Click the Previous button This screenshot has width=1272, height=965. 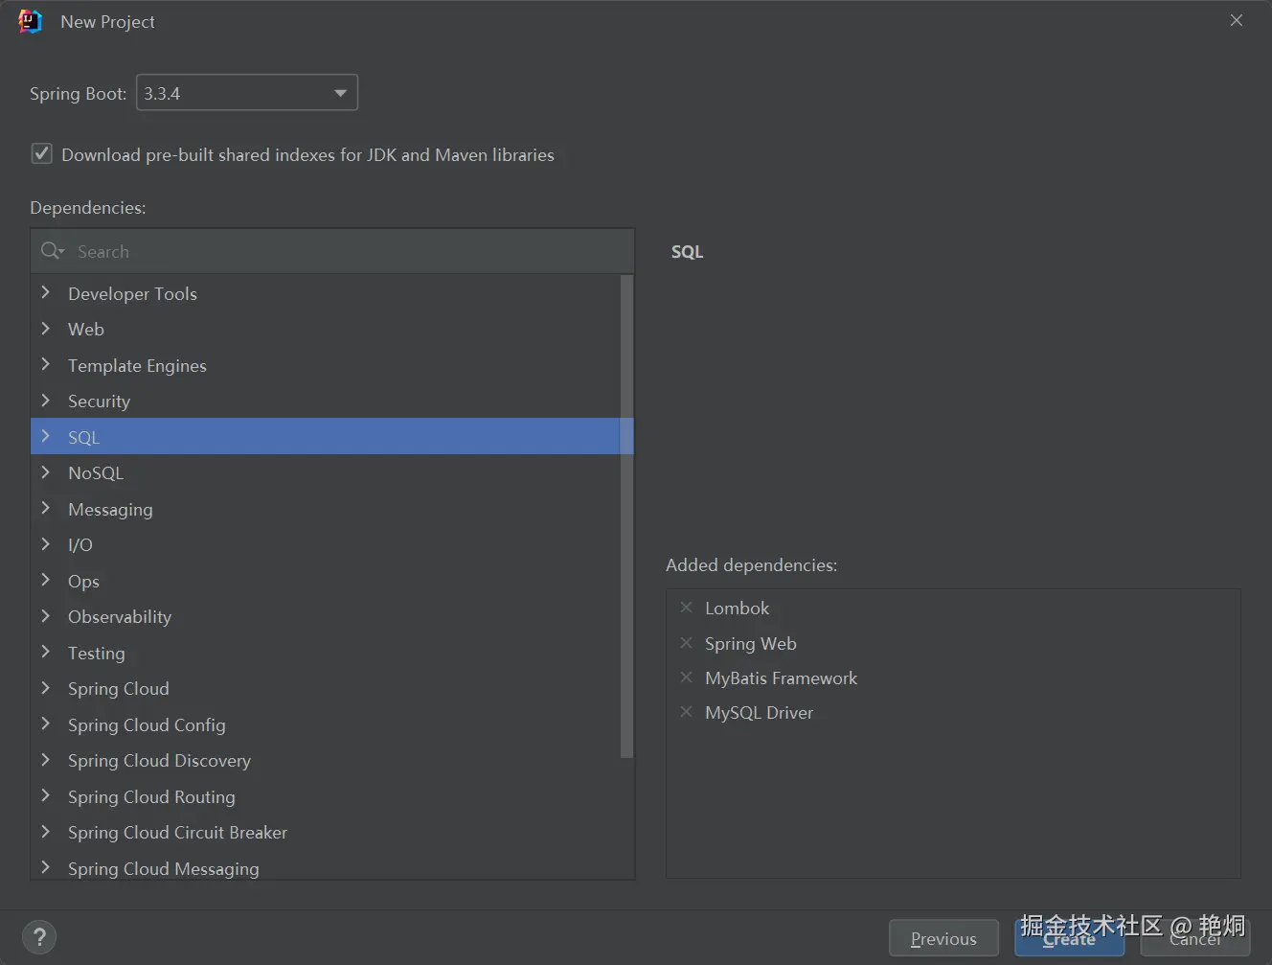coord(943,938)
